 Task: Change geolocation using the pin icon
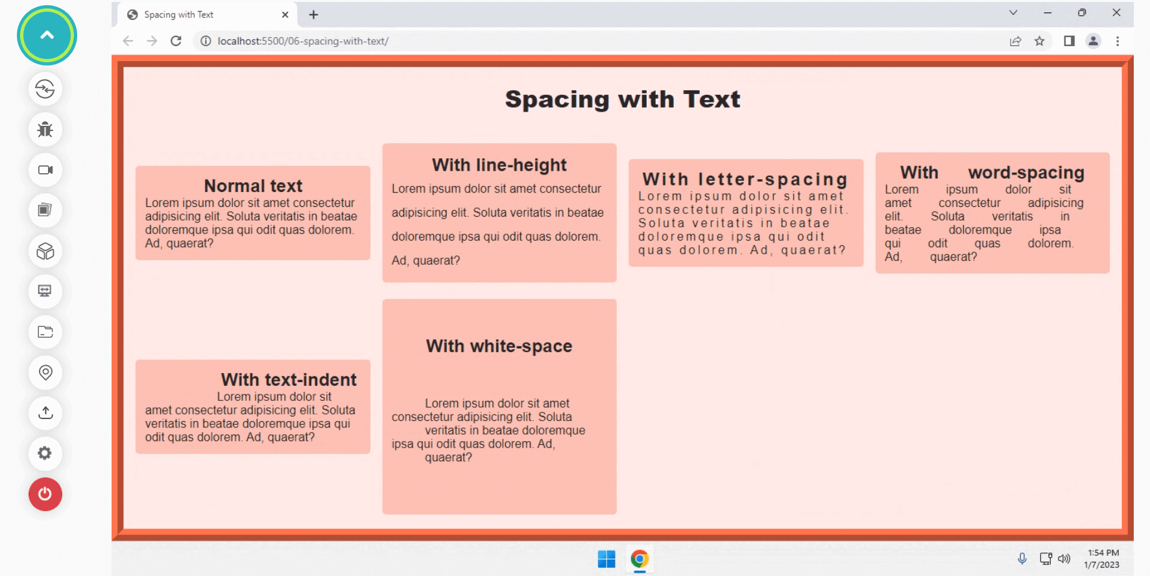click(x=45, y=372)
